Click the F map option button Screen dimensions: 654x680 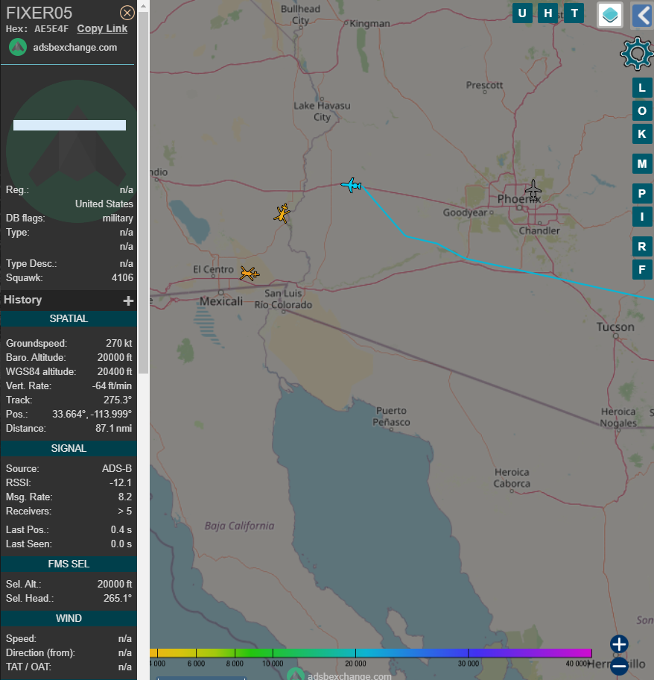[x=642, y=270]
